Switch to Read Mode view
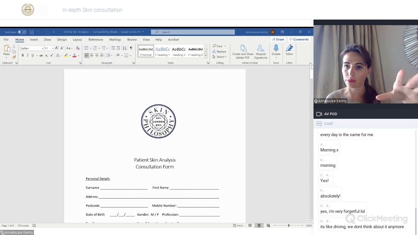The width and height of the screenshot is (418, 235). (x=250, y=226)
